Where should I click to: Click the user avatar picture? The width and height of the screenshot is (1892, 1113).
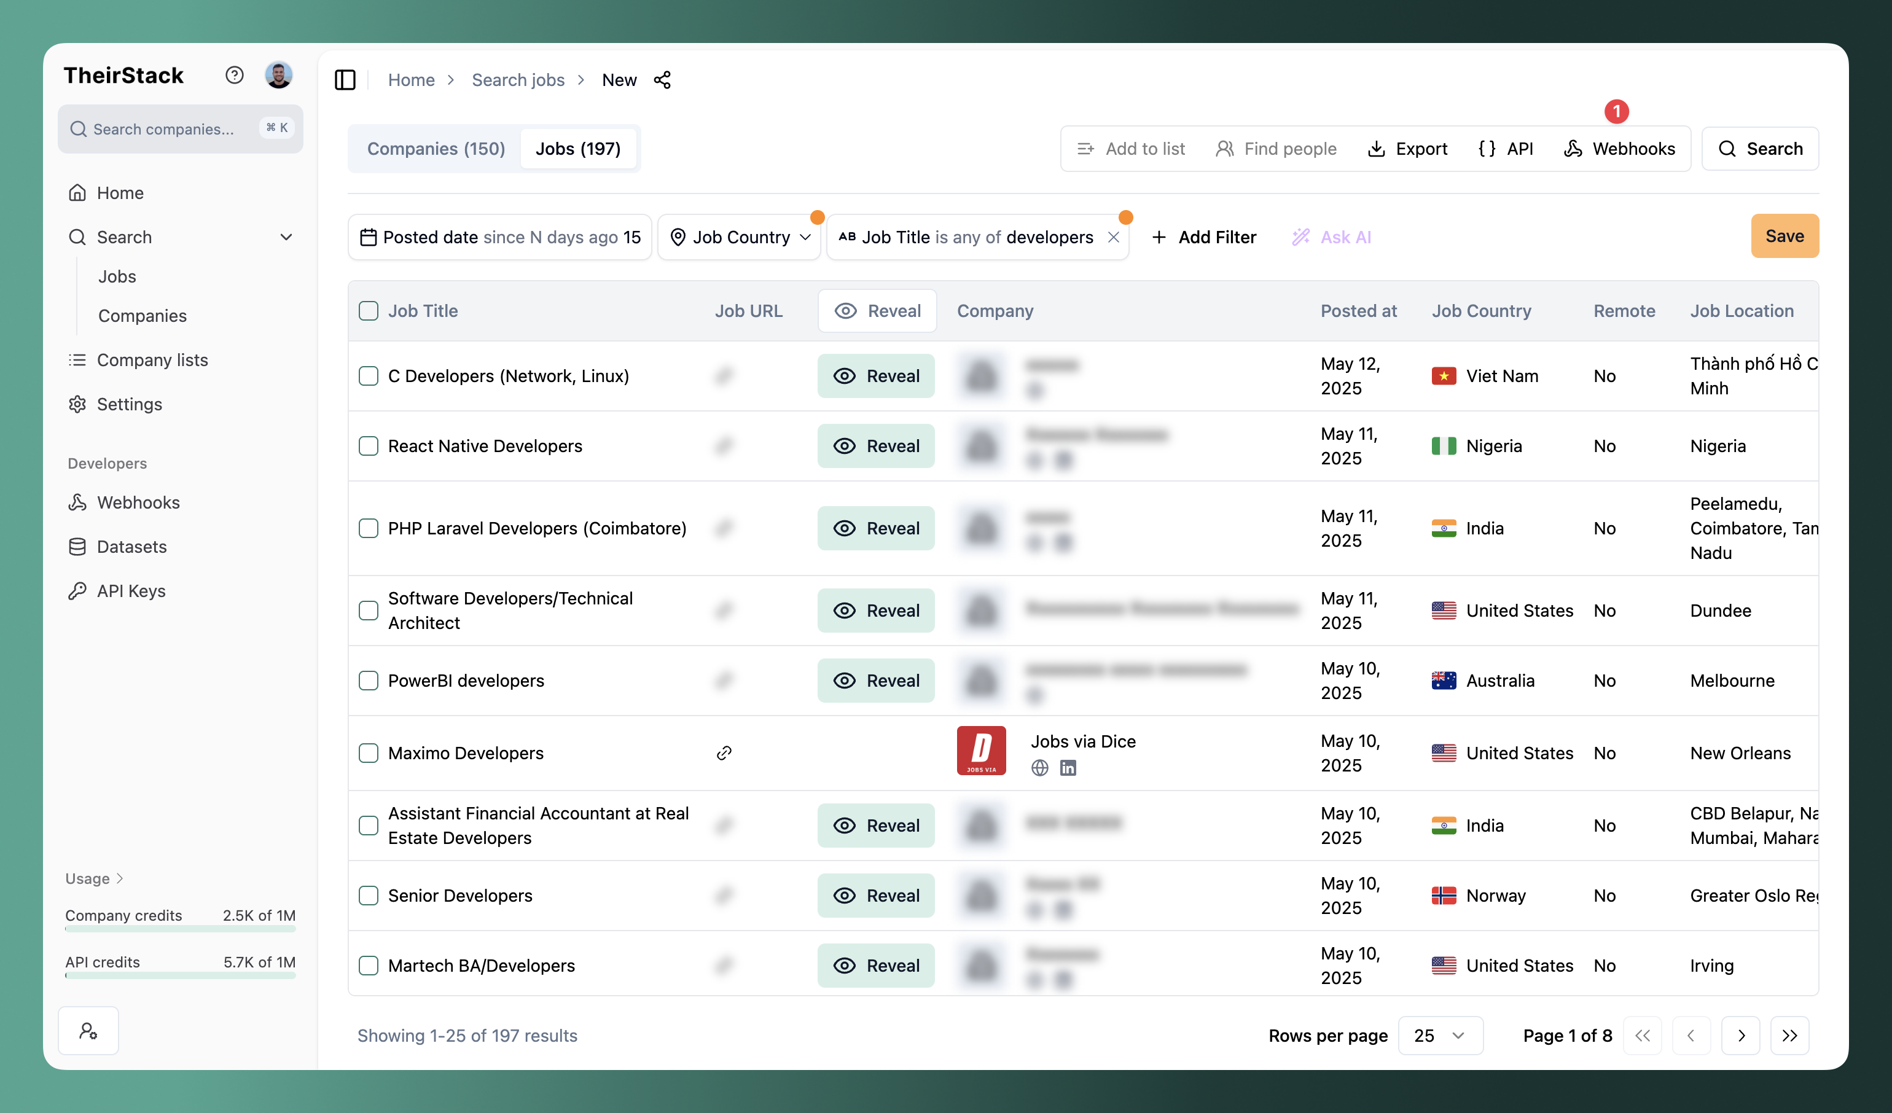click(278, 74)
